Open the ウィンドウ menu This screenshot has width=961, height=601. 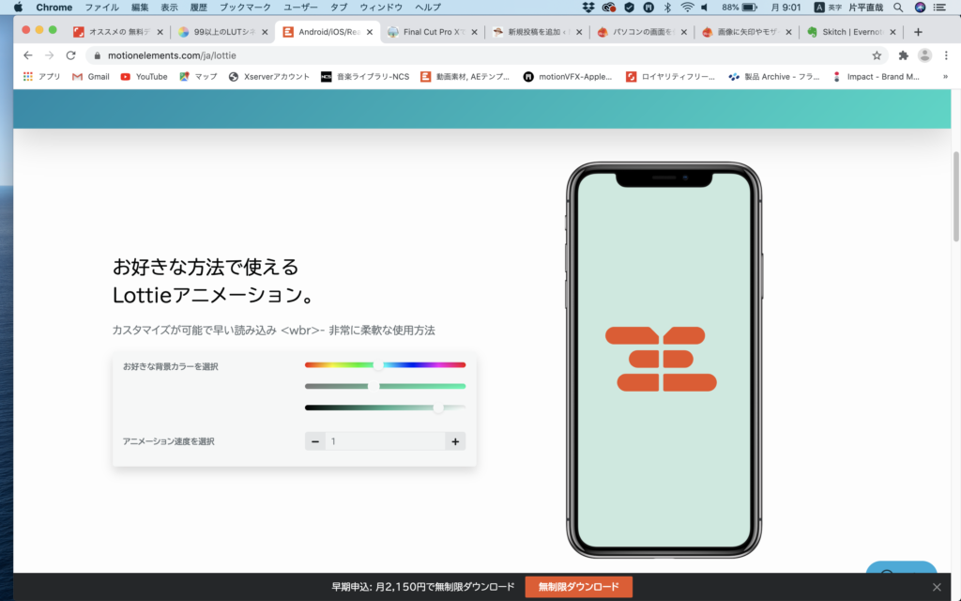tap(381, 8)
